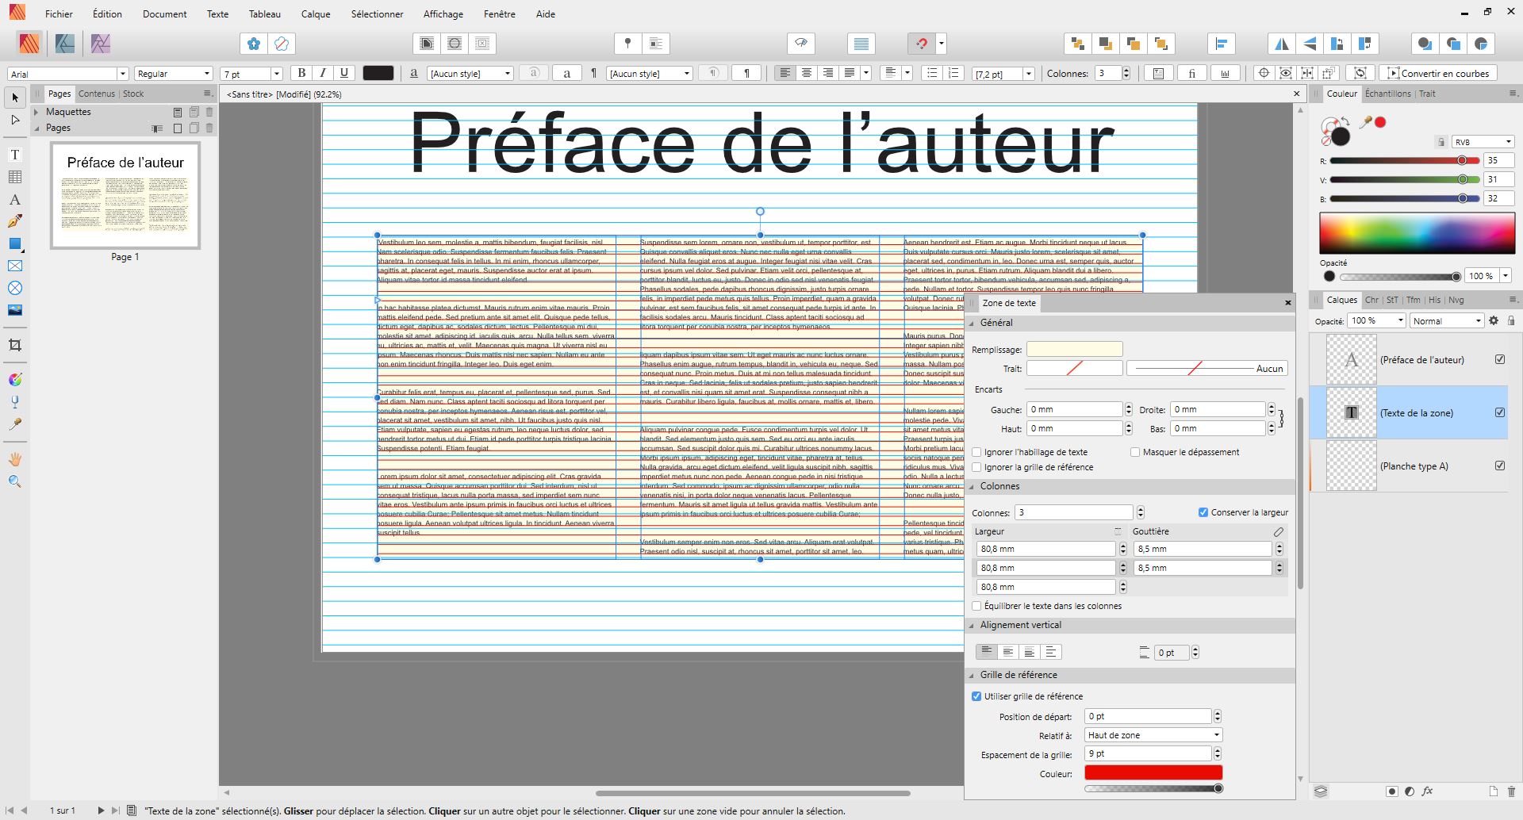Collapse the Grille de référence section
This screenshot has height=820, width=1523.
click(x=972, y=675)
